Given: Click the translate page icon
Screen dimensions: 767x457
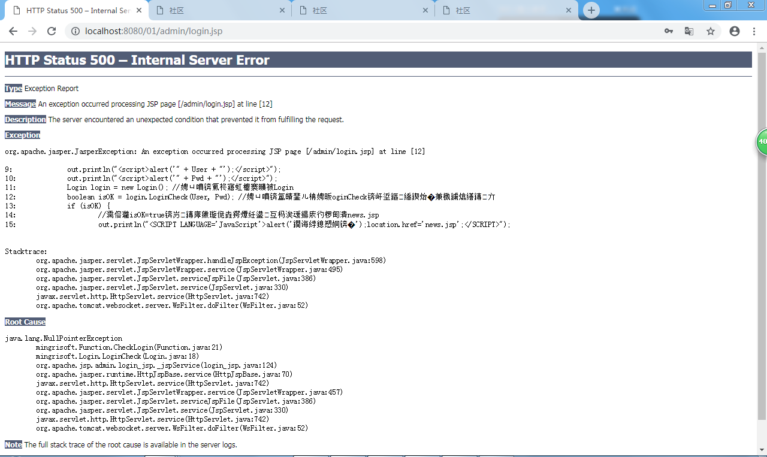Looking at the screenshot, I should point(689,31).
